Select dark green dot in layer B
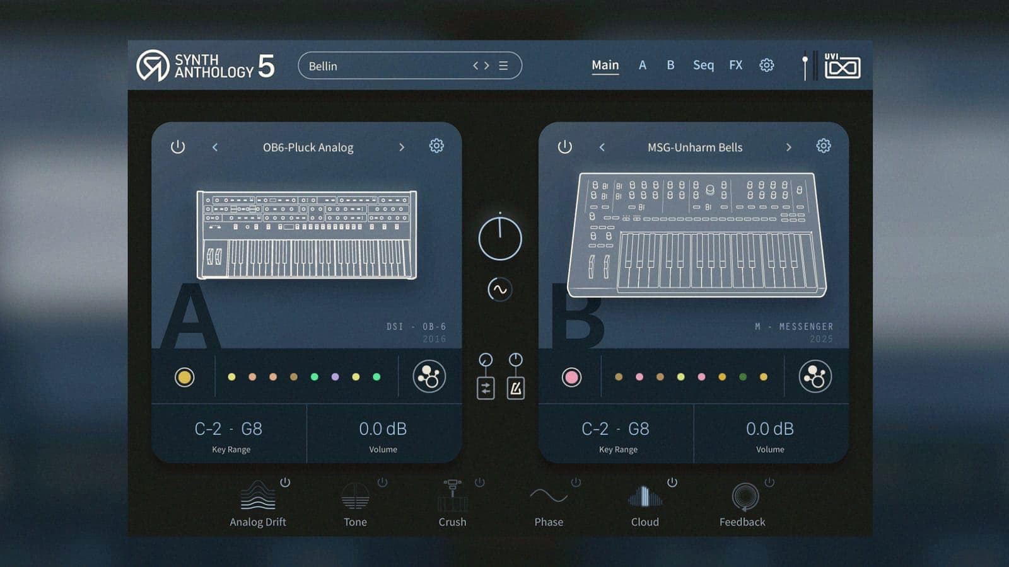This screenshot has height=567, width=1009. click(743, 377)
